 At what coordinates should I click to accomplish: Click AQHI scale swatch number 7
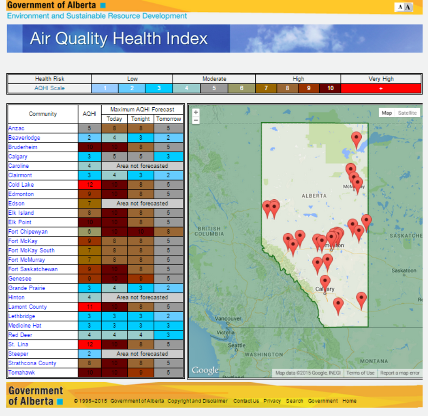[266, 88]
